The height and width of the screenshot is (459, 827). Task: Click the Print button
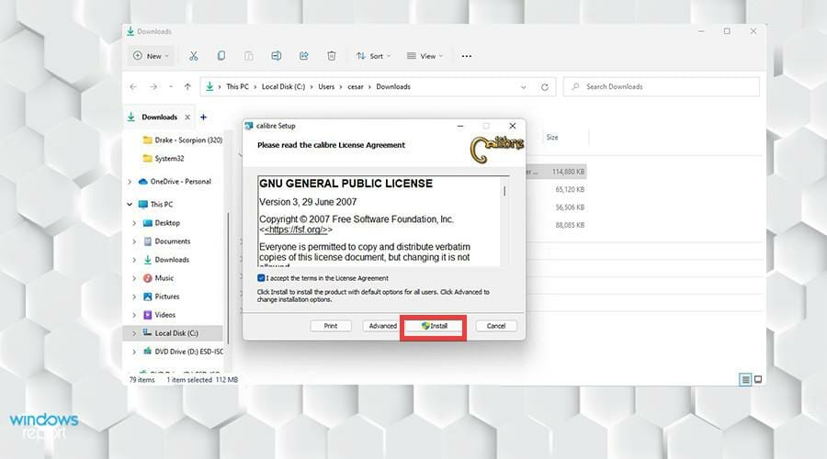[x=331, y=326]
